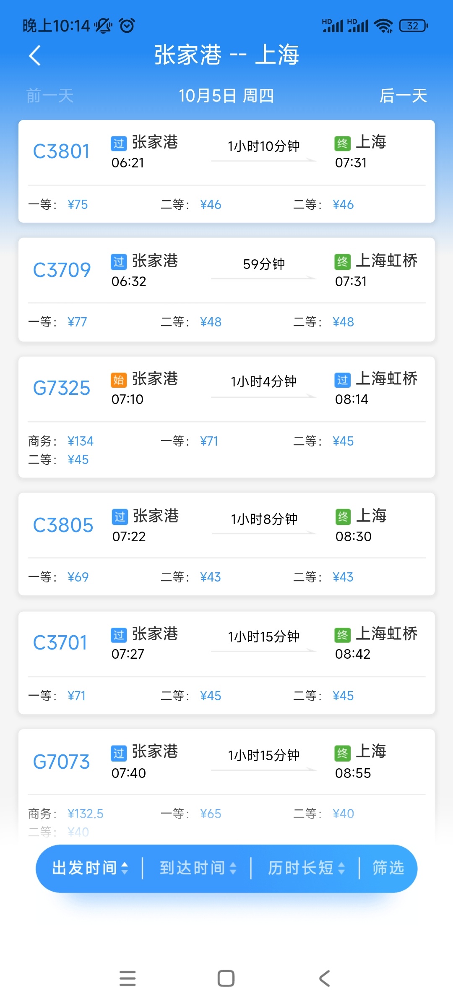Tap the alarm clock status icon

[127, 26]
